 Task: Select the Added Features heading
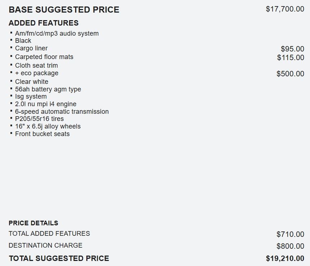[x=44, y=23]
